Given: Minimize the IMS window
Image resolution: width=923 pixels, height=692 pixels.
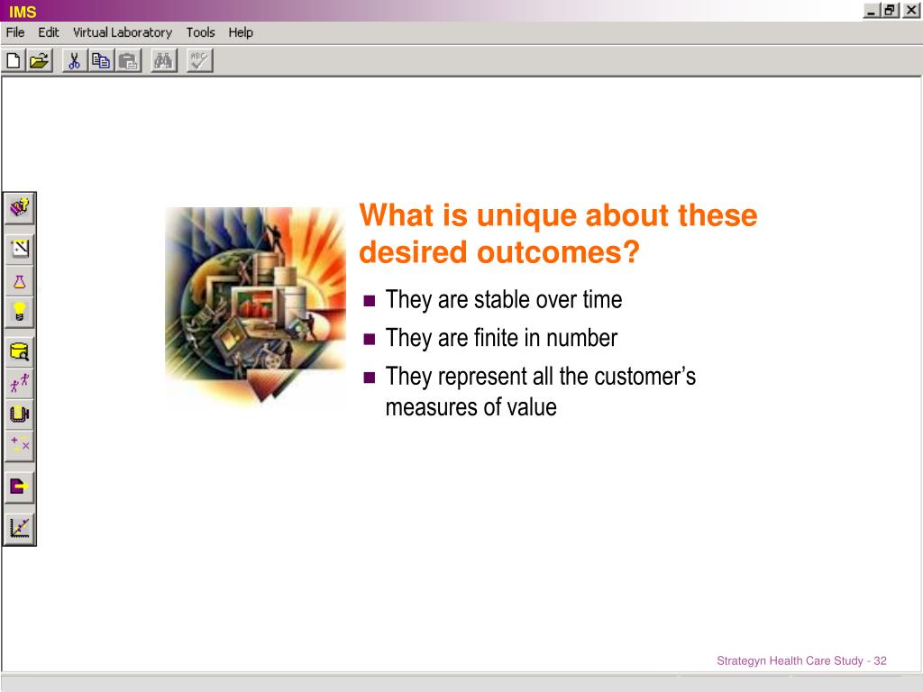Looking at the screenshot, I should (x=872, y=11).
